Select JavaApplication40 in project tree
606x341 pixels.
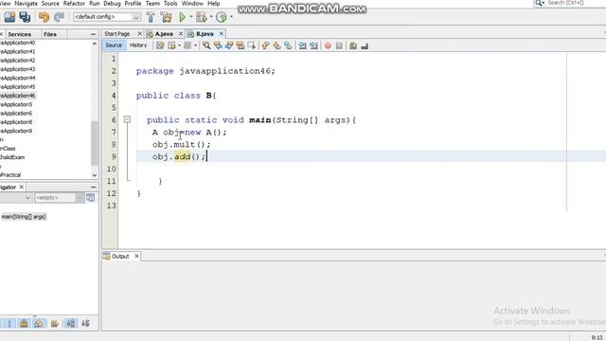pyautogui.click(x=17, y=43)
